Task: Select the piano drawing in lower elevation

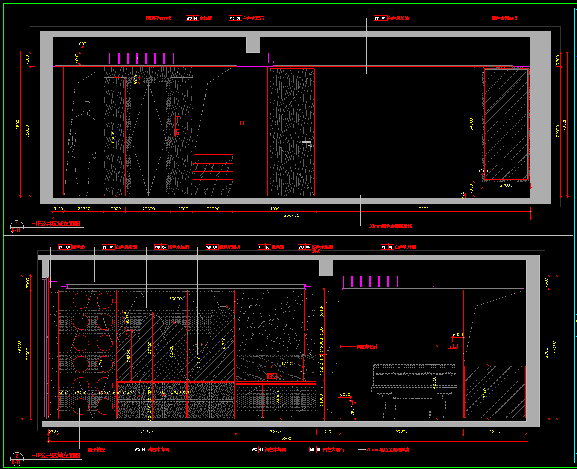Action: (x=414, y=383)
